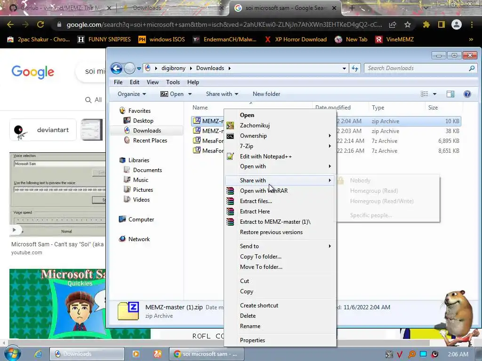Image resolution: width=482 pixels, height=361 pixels.
Task: Select the 6,895 KB MesaFor 7z archive
Action: pyautogui.click(x=326, y=141)
